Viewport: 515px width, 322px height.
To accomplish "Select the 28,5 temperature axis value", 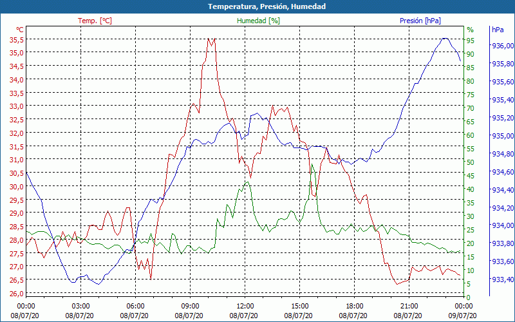I will [x=17, y=227].
